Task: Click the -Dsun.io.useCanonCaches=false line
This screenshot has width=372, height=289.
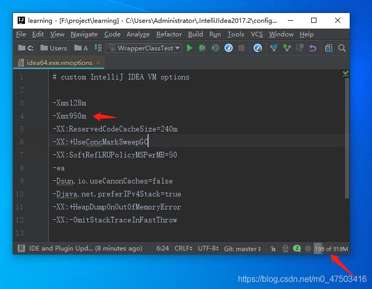Action: [x=113, y=181]
